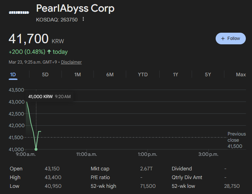This screenshot has height=194, width=252.
Task: Select the YTD chart tab
Action: 143,74
